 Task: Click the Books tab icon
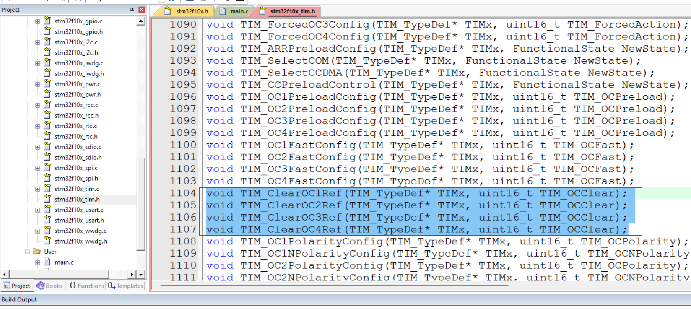(x=41, y=286)
